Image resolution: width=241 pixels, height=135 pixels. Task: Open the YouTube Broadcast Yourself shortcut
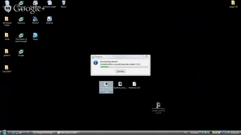pos(21,37)
